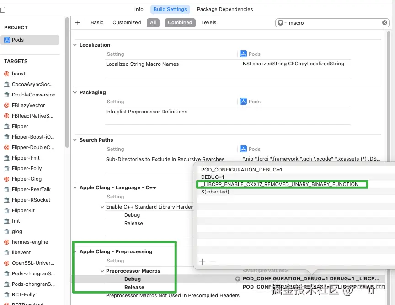
Task: Click the FlipperKit library icon
Action: coord(7,210)
